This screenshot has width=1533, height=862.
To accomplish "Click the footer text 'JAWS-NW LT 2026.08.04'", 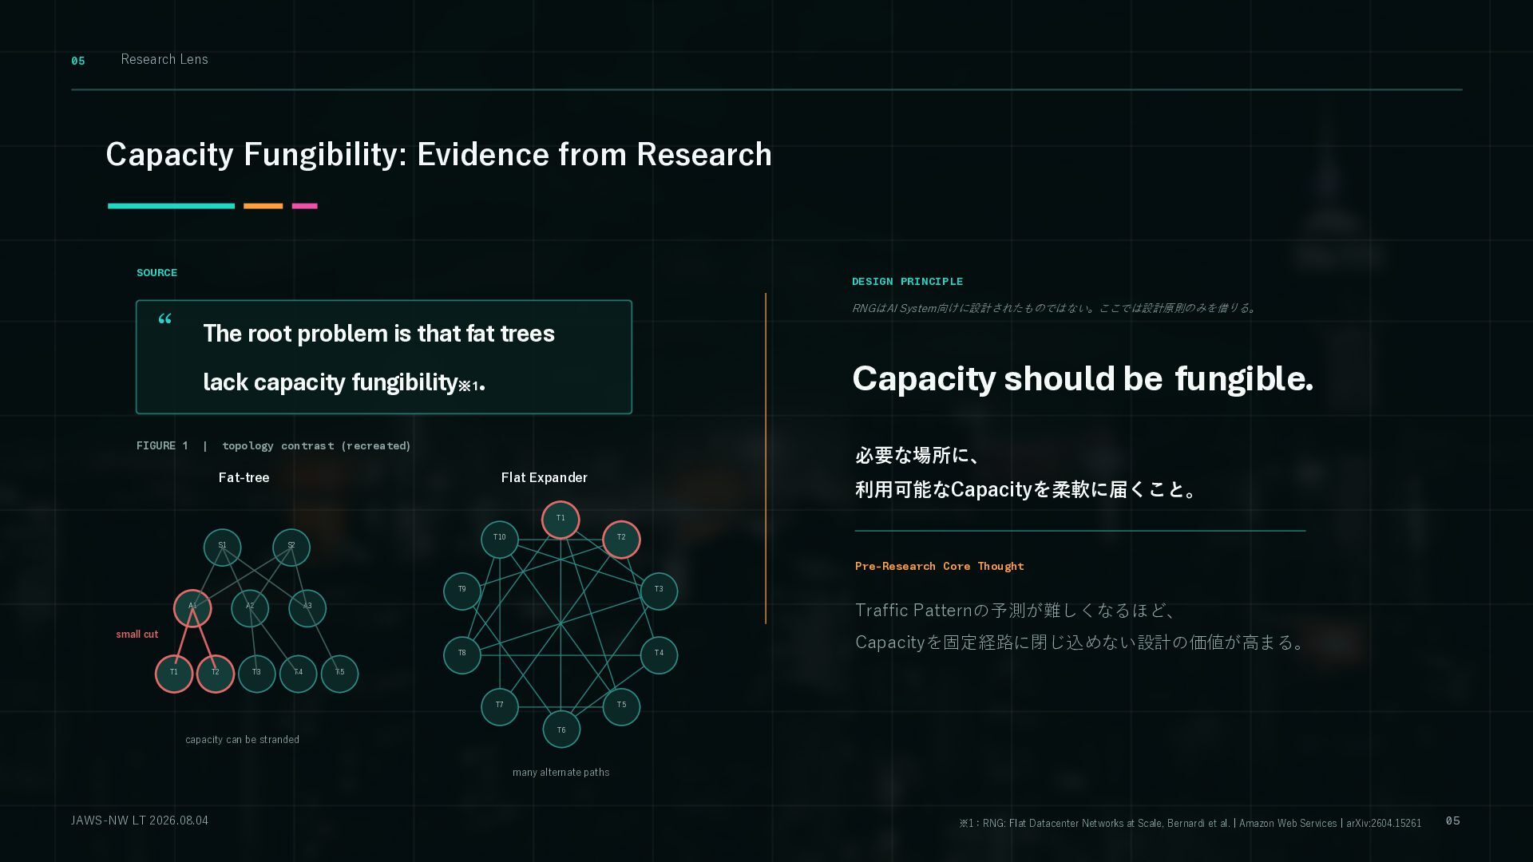I will tap(140, 820).
